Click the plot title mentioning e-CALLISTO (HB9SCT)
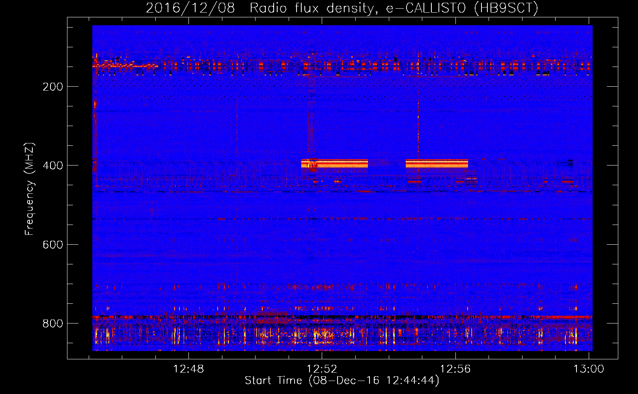This screenshot has width=638, height=394. click(x=342, y=8)
